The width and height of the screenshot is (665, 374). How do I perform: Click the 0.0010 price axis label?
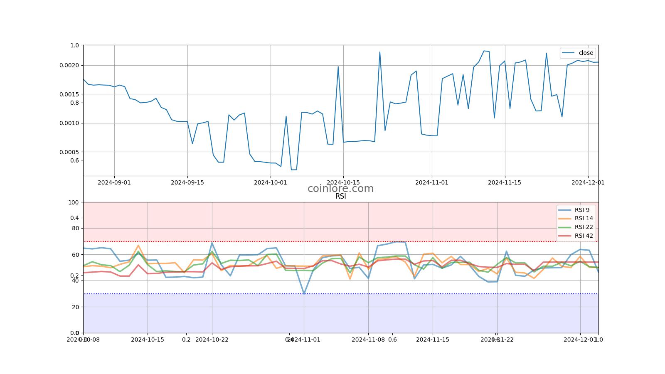pos(69,123)
